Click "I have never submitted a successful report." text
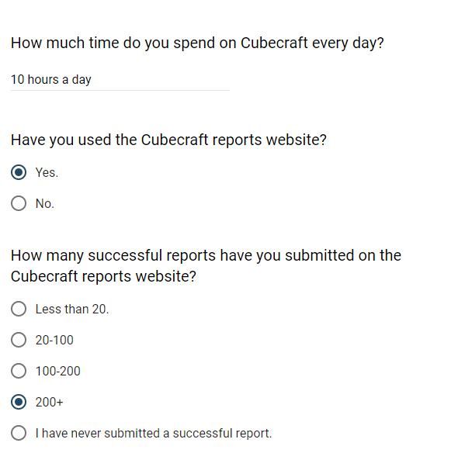The width and height of the screenshot is (465, 467). (154, 433)
